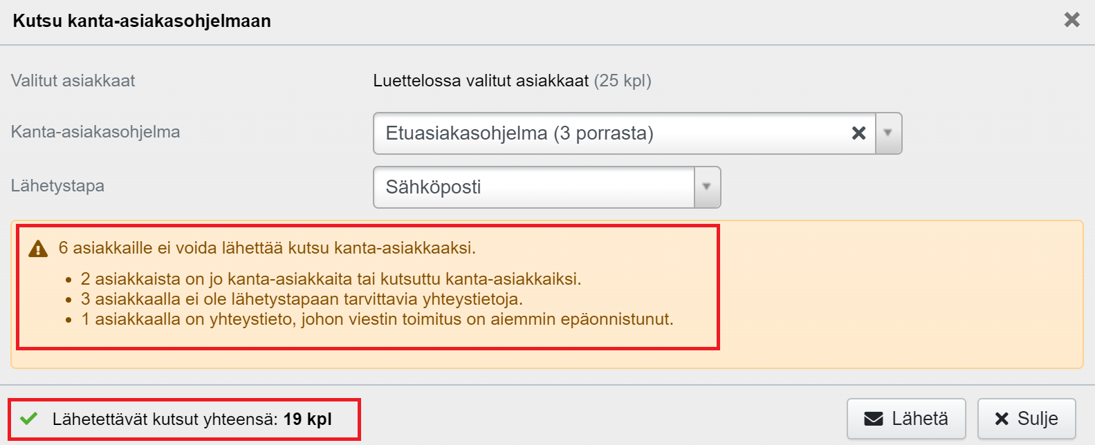Click the Kanta-asiakasohjelma field label
The height and width of the screenshot is (445, 1095).
[95, 132]
